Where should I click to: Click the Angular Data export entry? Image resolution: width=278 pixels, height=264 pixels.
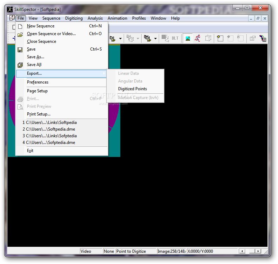pos(135,81)
